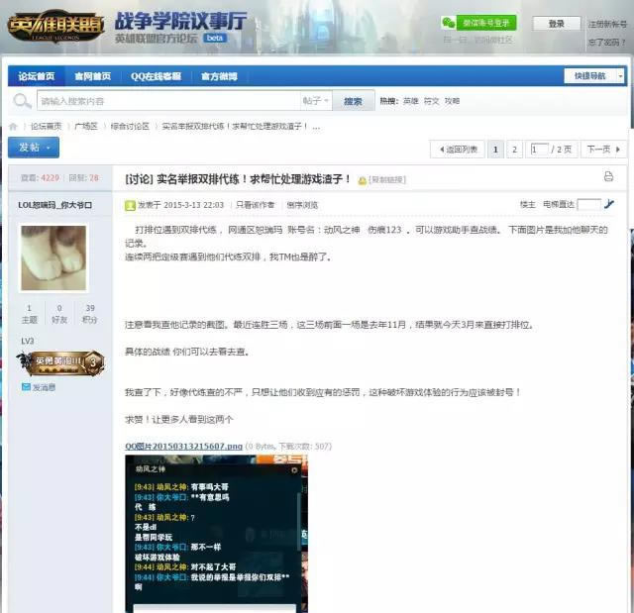Open attachment QQ图片20150313215607.png link
Viewport: 634px width, 613px height.
(x=183, y=447)
